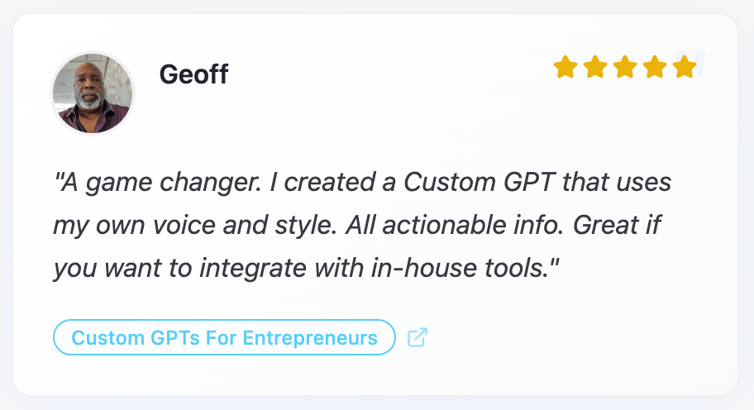This screenshot has width=754, height=410.
Task: Open the Custom GPTs For Entrepreneurs tag
Action: point(224,337)
